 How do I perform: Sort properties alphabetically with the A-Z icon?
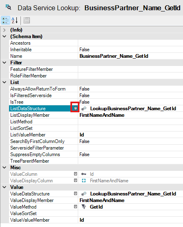click(15, 20)
